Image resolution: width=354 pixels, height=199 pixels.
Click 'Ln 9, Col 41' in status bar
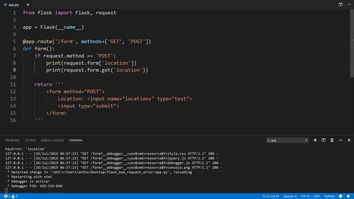271,196
